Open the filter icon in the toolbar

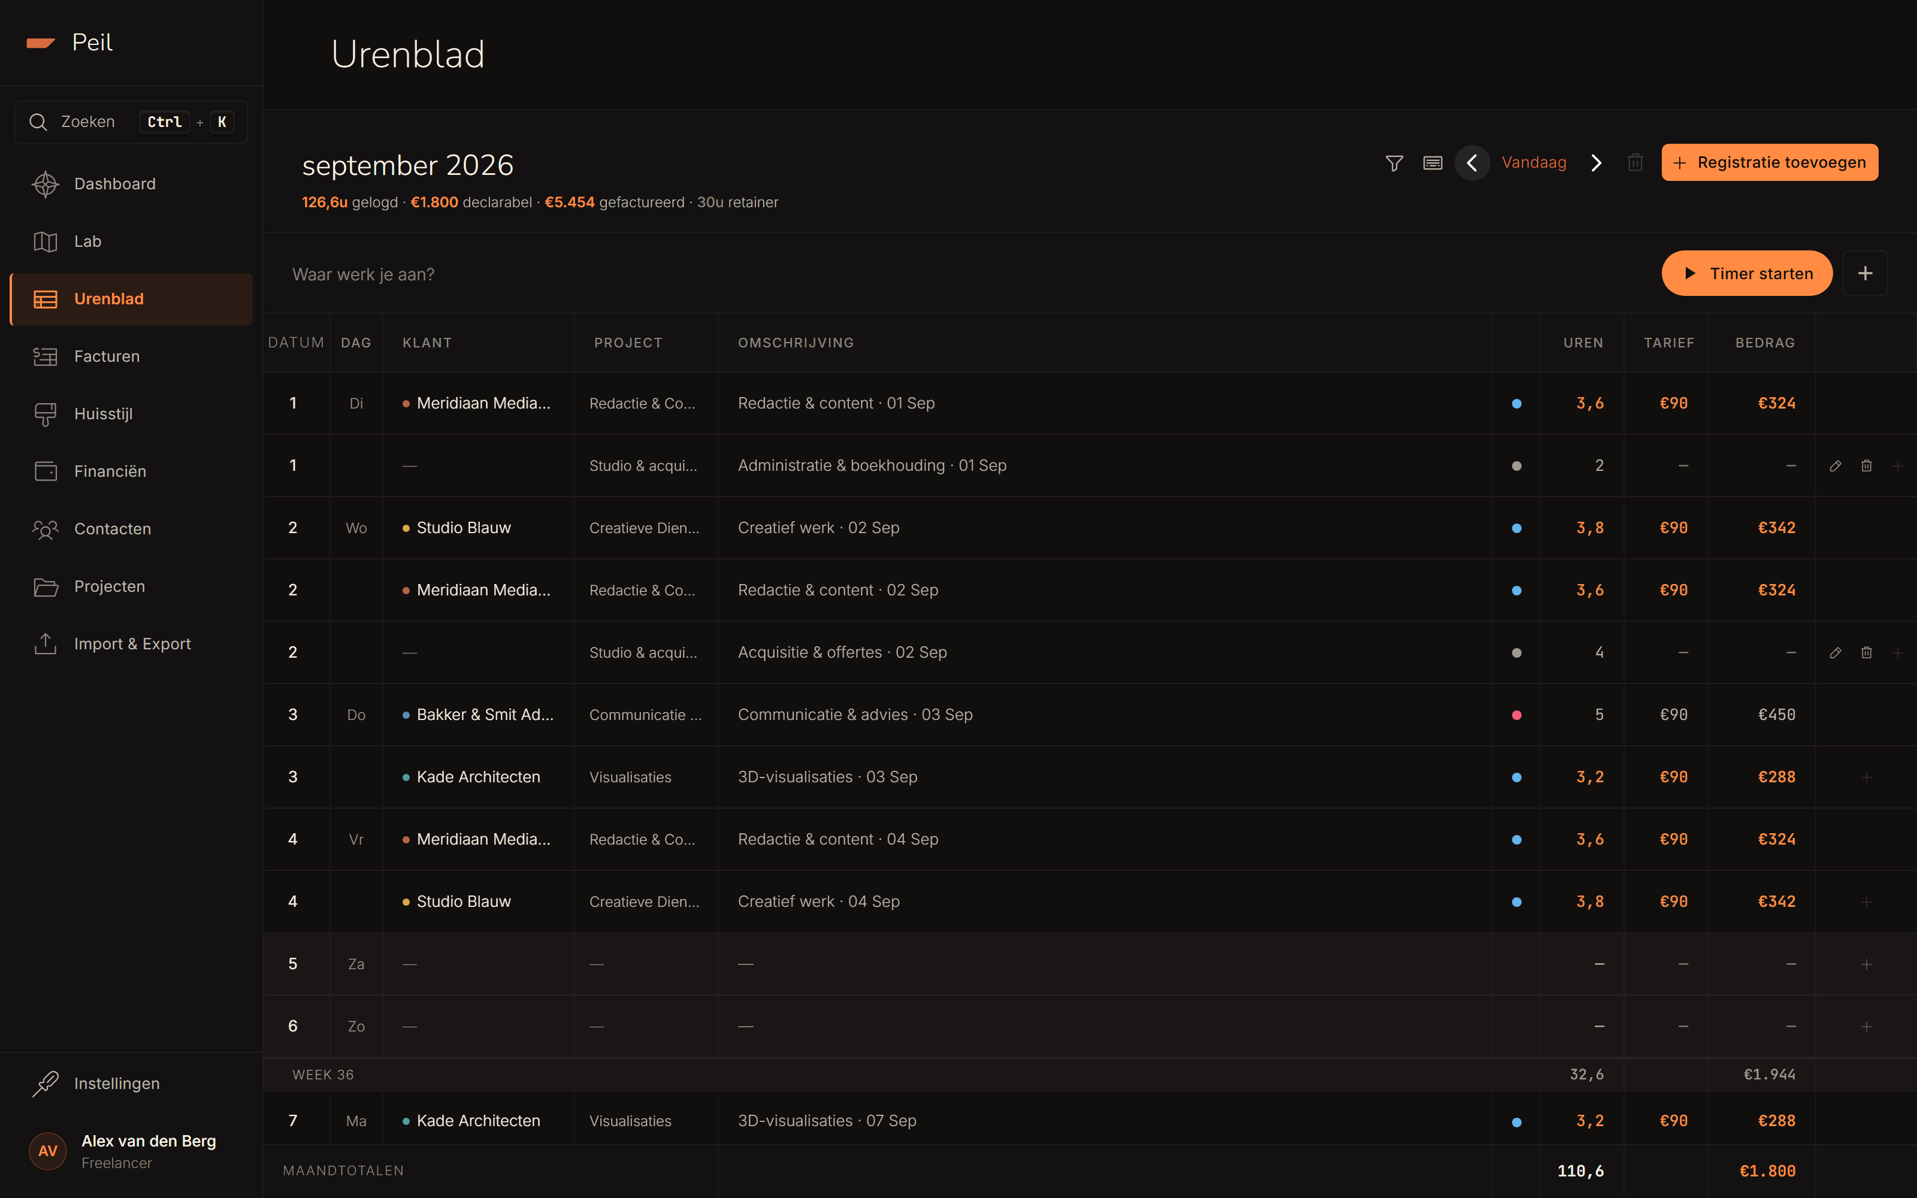click(x=1394, y=162)
